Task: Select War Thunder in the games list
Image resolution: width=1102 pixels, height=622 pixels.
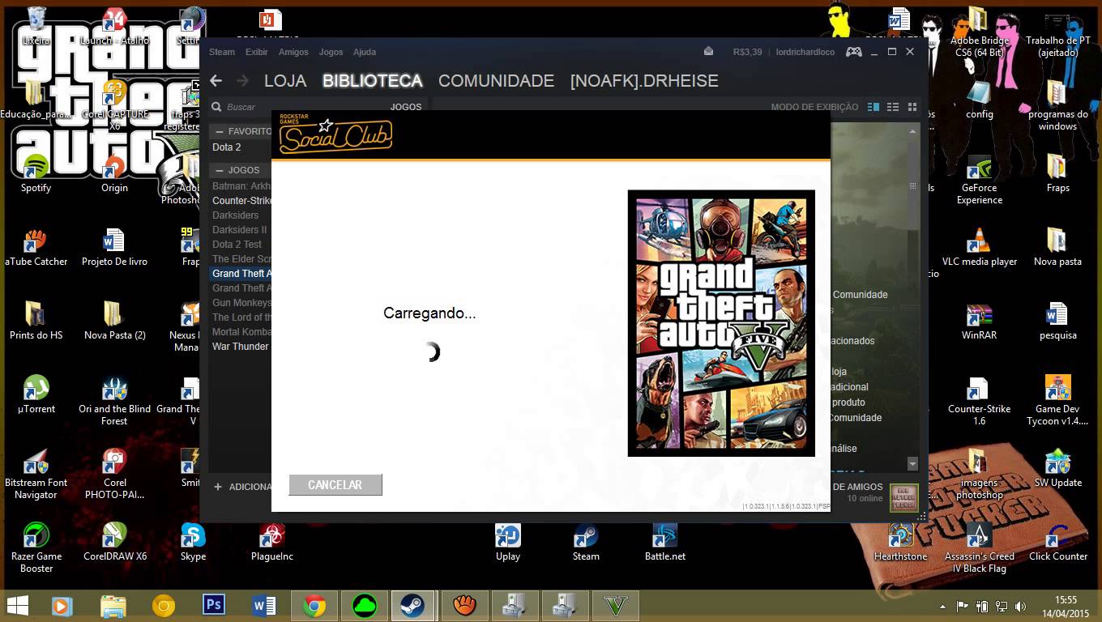Action: click(241, 347)
